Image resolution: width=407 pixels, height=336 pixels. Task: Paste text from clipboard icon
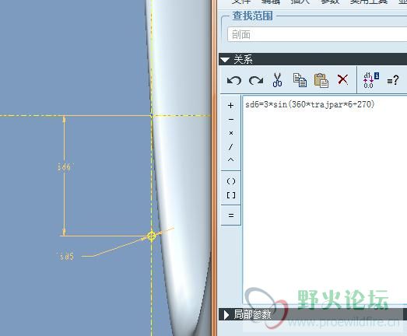tap(321, 80)
